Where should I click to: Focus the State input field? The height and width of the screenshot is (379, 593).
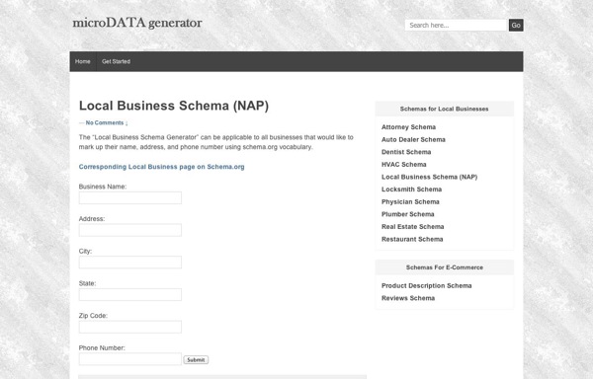130,294
